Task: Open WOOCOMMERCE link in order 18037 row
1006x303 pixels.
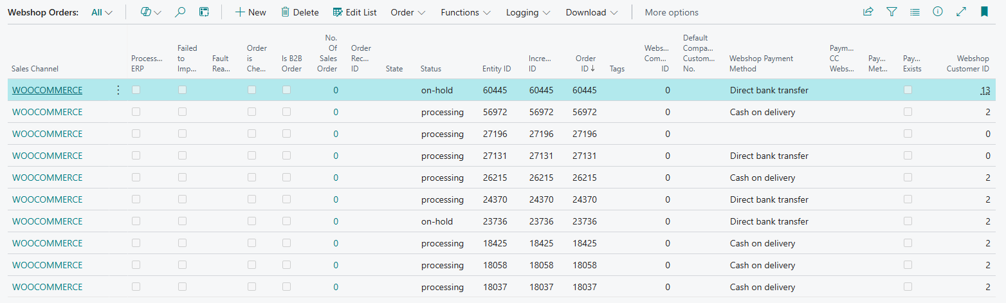Action: click(x=48, y=288)
